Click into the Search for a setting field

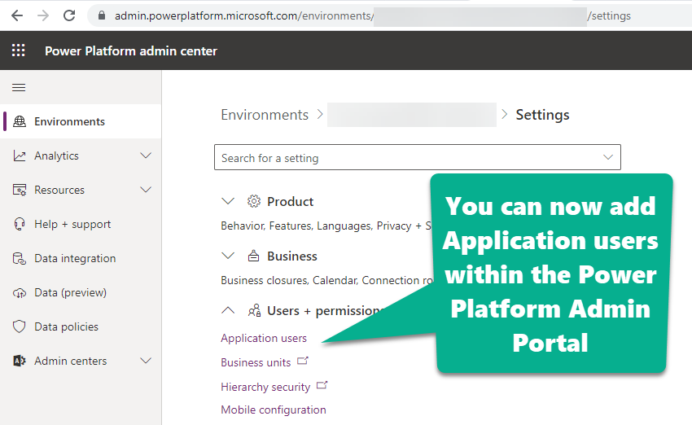[418, 157]
